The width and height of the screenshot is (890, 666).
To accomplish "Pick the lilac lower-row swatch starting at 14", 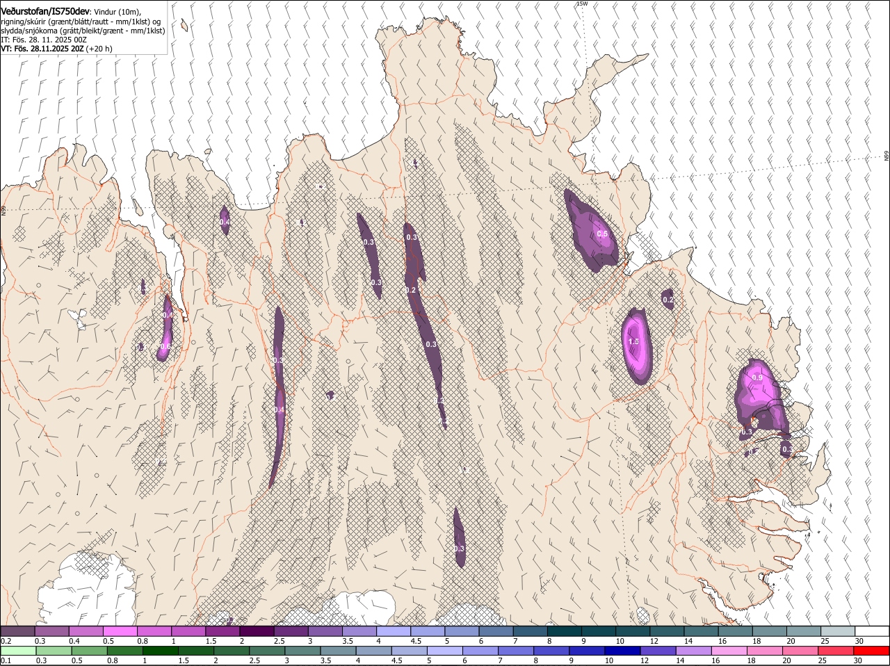I will [x=693, y=651].
